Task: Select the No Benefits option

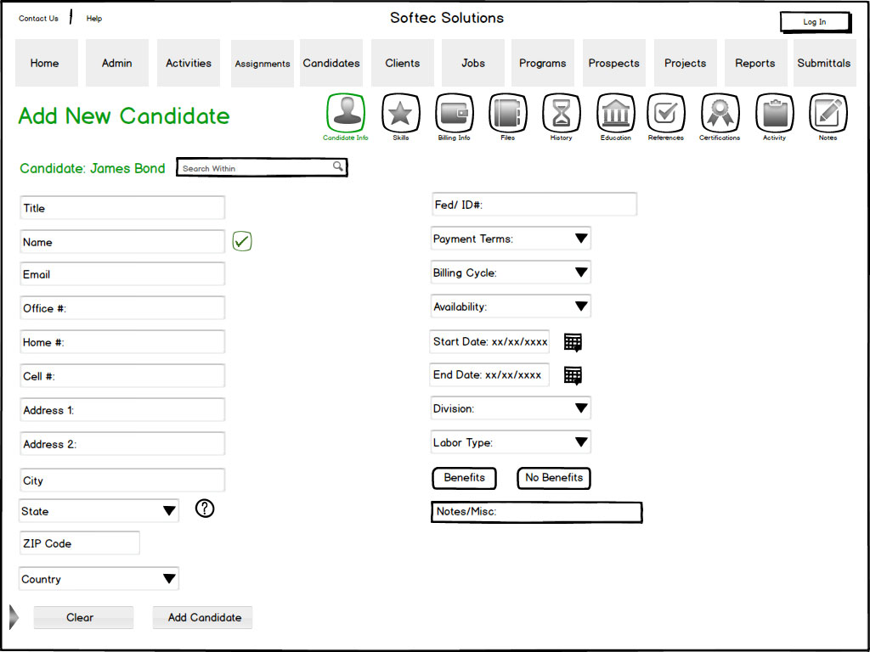Action: point(554,478)
